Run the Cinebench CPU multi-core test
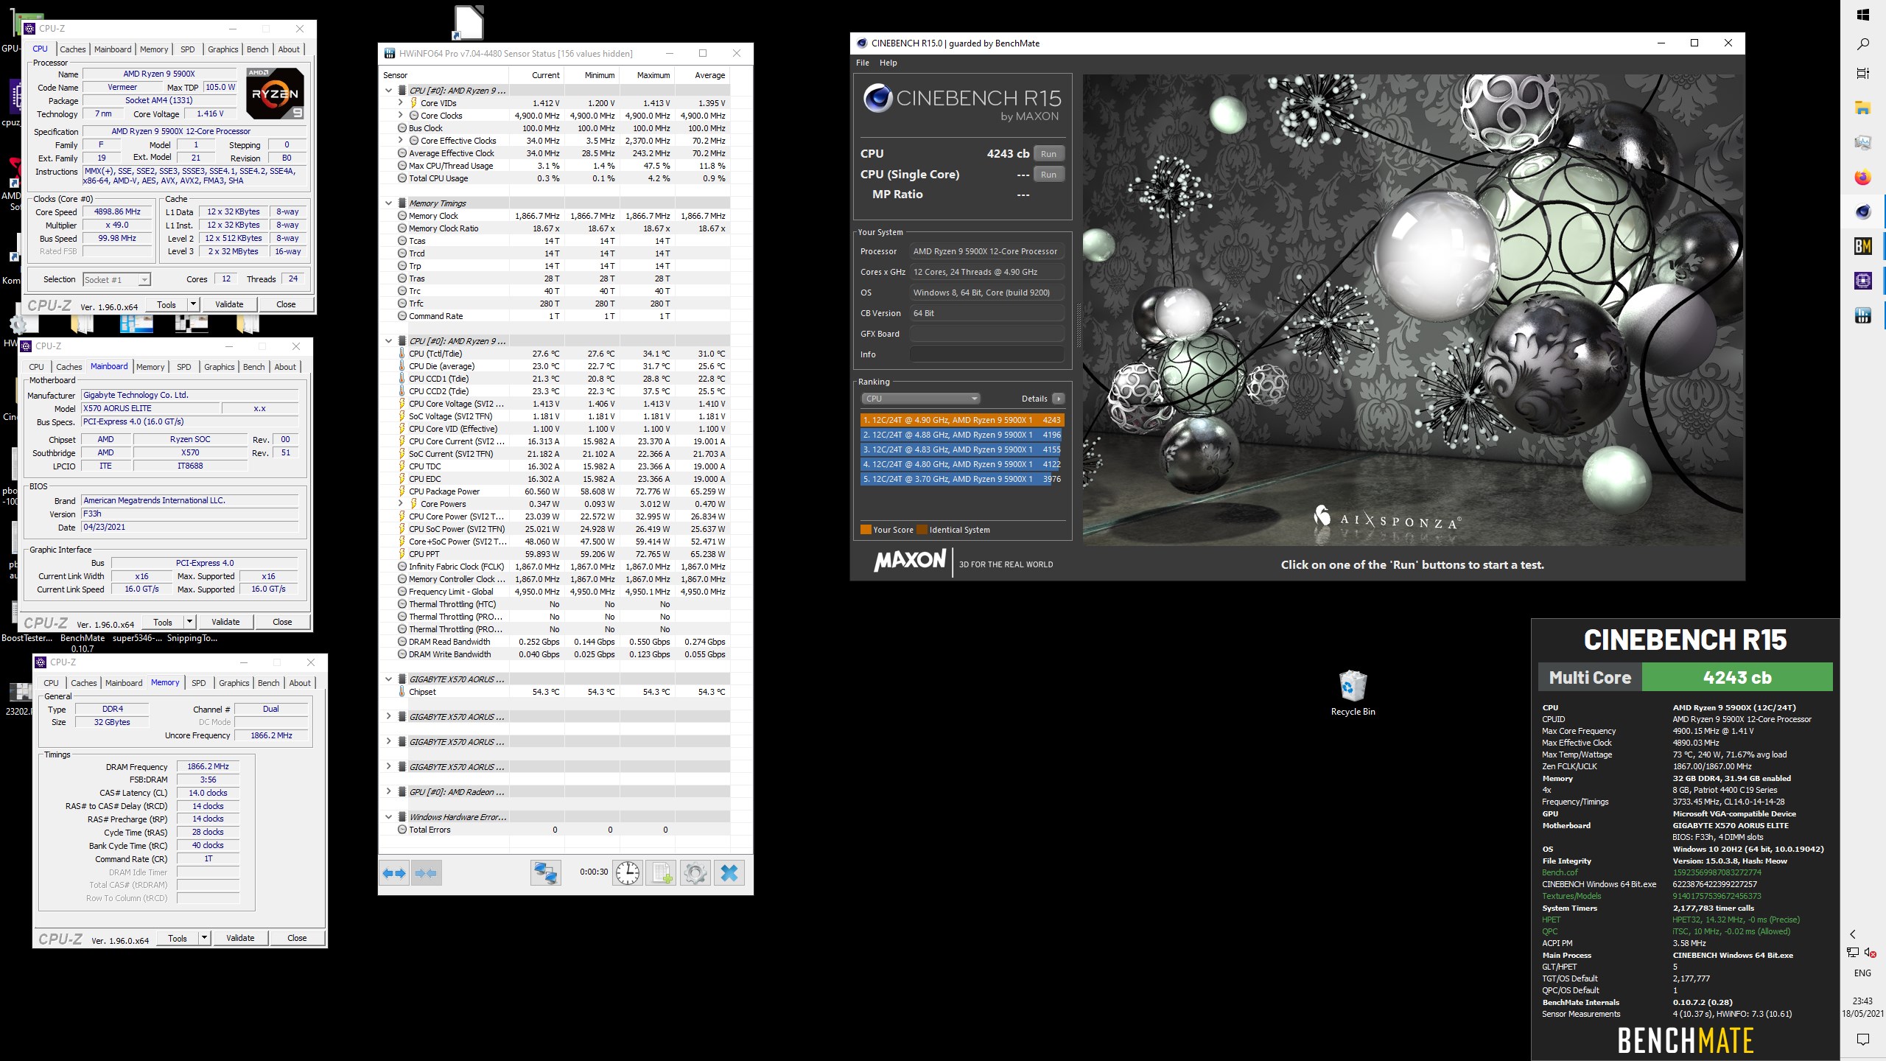Image resolution: width=1886 pixels, height=1061 pixels. 1048,154
